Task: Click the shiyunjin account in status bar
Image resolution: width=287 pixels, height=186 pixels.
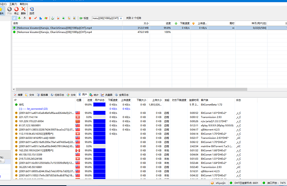Action: (x=218, y=183)
